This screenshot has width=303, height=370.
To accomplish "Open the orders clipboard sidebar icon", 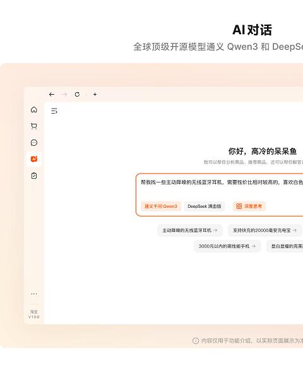I will tap(34, 176).
